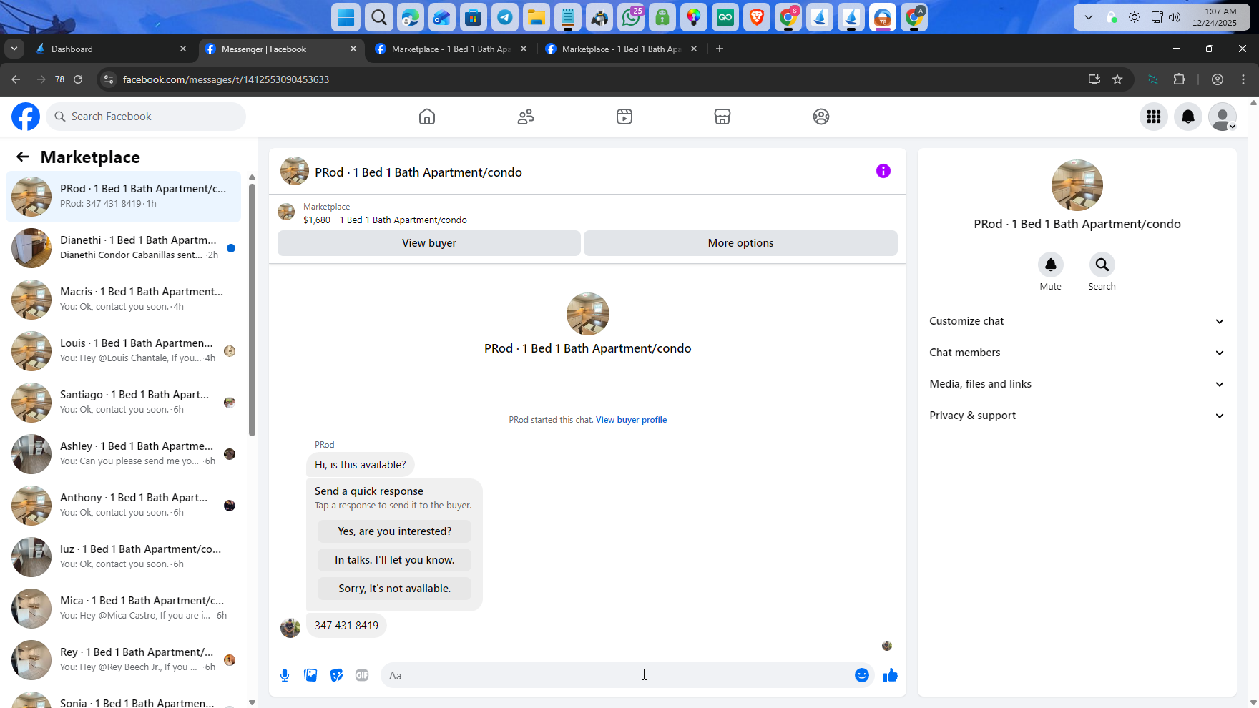This screenshot has height=708, width=1259.
Task: Open the tab search dropdown arrow
Action: (x=14, y=49)
